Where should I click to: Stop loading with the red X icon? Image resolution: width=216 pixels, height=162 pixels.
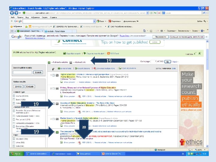(x=159, y=13)
